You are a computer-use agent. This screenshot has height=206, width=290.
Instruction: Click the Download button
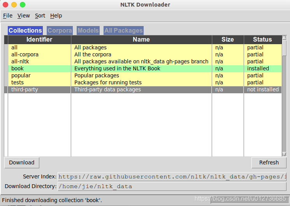point(22,162)
